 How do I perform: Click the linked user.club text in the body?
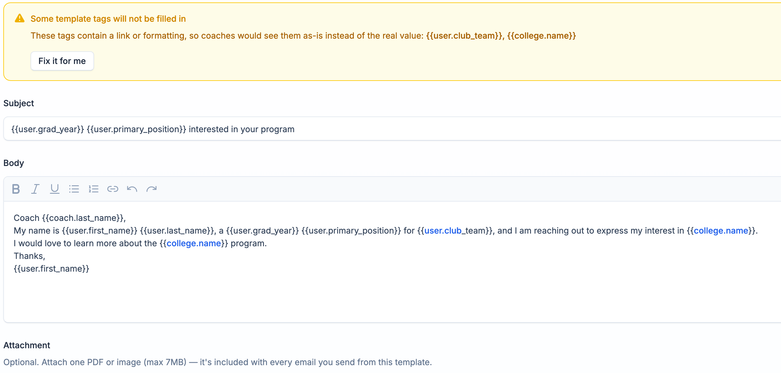pyautogui.click(x=443, y=231)
